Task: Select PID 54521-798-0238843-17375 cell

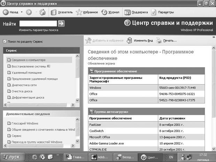Action: (x=181, y=100)
